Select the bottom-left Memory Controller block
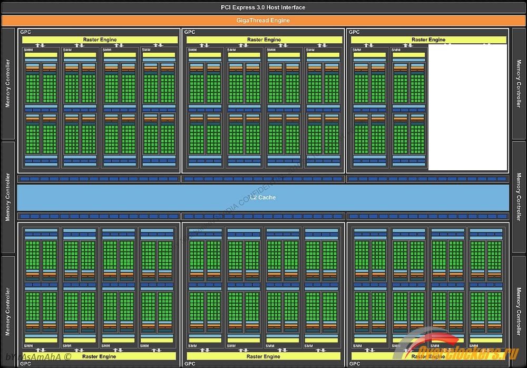 (8, 311)
